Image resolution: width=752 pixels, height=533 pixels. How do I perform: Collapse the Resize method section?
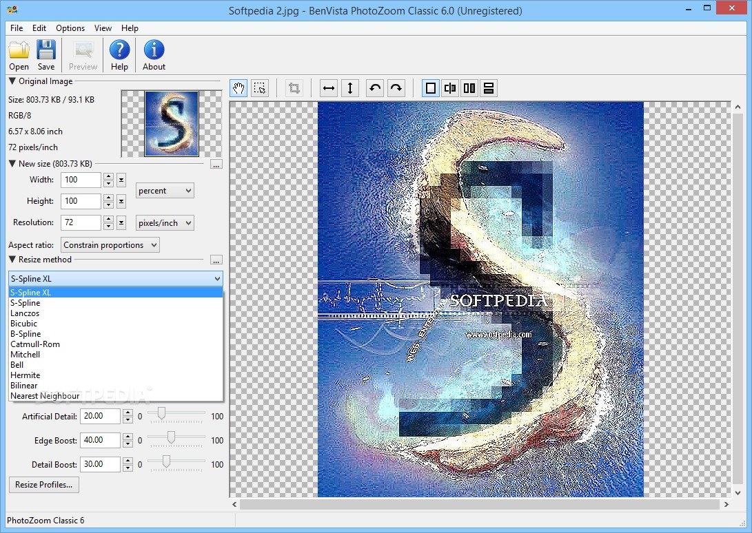click(12, 260)
